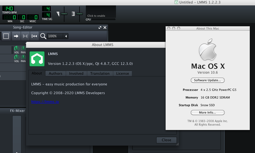This screenshot has height=153, width=255.
Task: Click the magnifier zoom icon
Action: click(43, 36)
